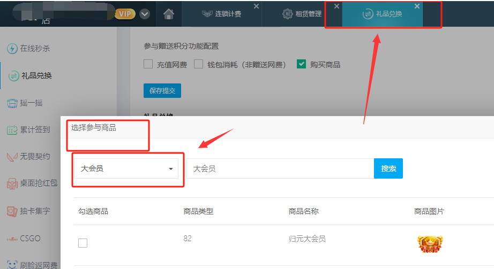
Task: Click the 保存提交 button
Action: [x=162, y=90]
